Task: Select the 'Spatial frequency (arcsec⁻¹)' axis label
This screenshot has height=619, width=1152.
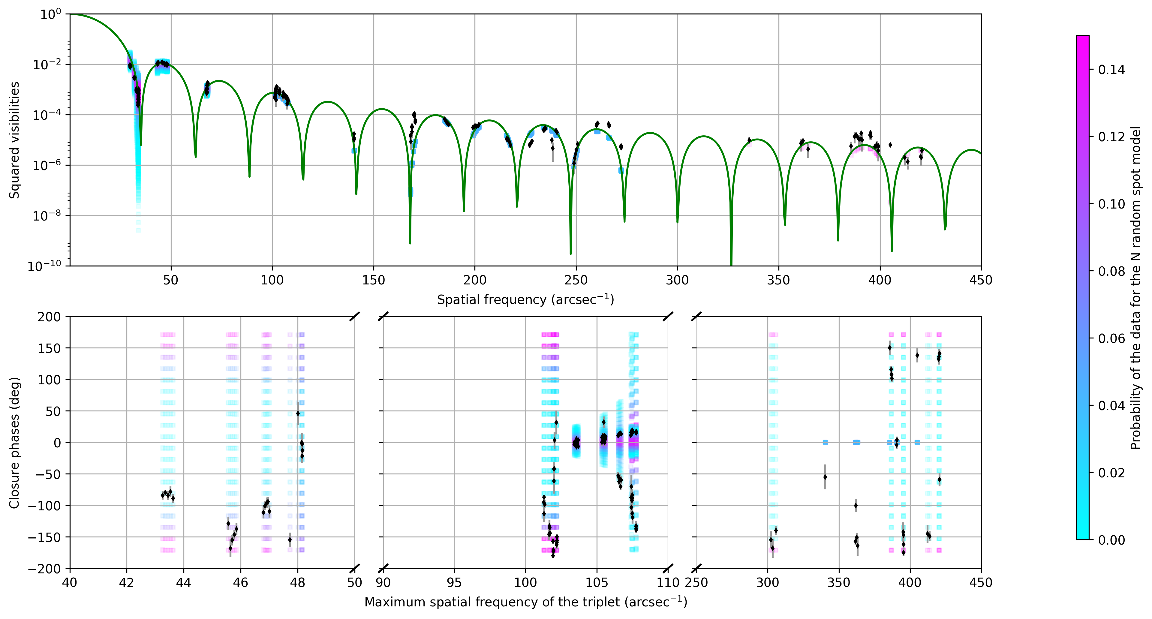Action: [525, 299]
